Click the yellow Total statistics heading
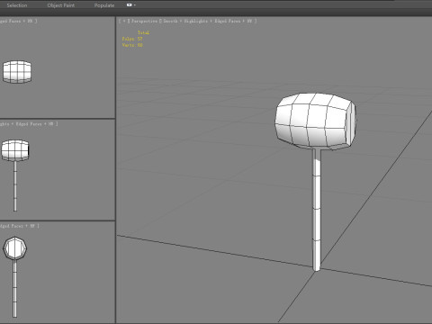The width and height of the screenshot is (432, 324). [143, 32]
